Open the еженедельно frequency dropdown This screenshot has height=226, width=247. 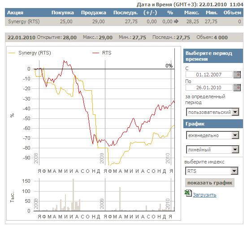pyautogui.click(x=235, y=135)
